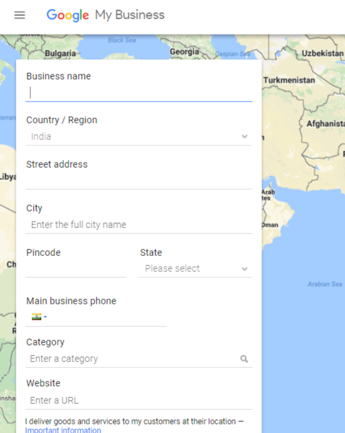Open the hamburger main menu
Image resolution: width=345 pixels, height=433 pixels.
[20, 15]
